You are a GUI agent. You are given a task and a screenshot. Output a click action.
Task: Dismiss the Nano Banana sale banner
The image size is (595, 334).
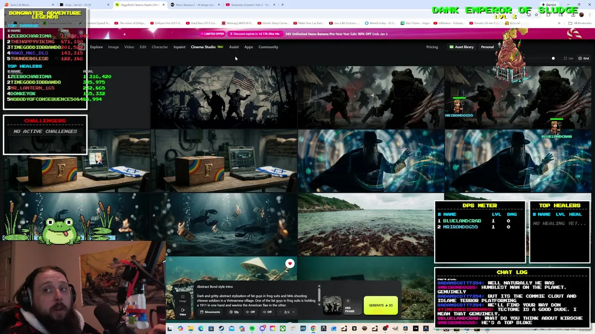[x=514, y=33]
